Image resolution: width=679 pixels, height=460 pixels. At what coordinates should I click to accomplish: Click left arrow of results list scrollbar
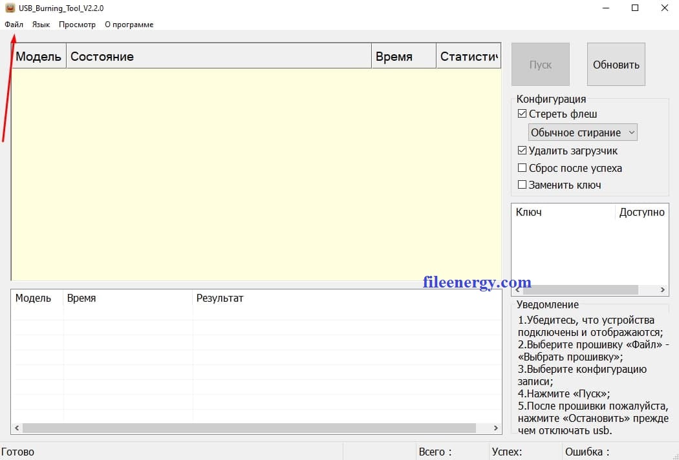click(17, 428)
